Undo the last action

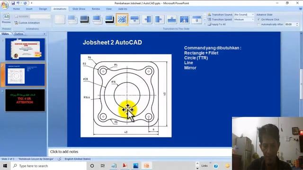coord(18,3)
